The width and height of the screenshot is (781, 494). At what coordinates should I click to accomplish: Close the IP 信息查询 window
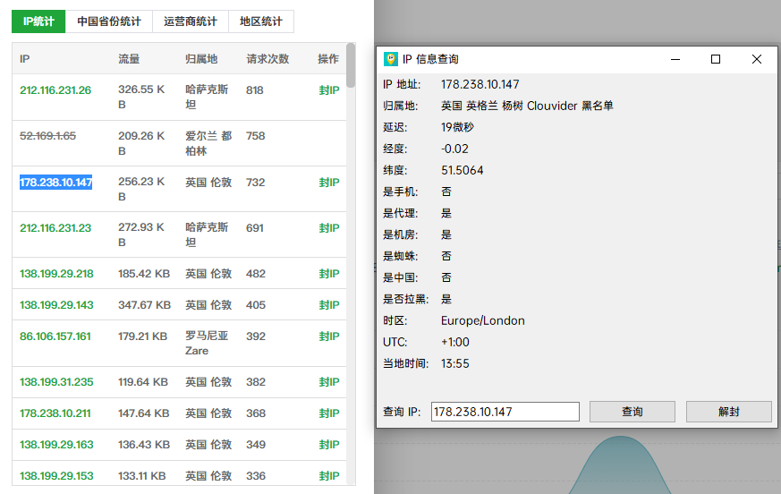(x=757, y=59)
